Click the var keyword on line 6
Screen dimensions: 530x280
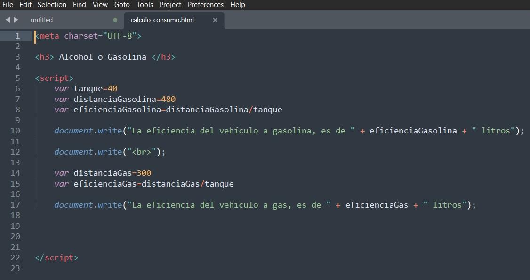62,89
